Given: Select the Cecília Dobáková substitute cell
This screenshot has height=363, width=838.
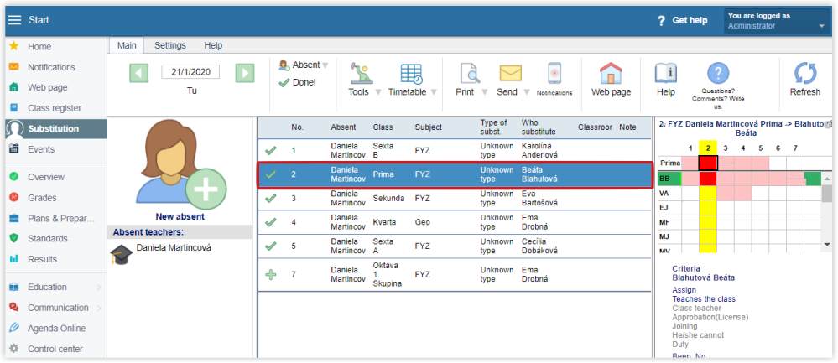Looking at the screenshot, I should [x=539, y=246].
